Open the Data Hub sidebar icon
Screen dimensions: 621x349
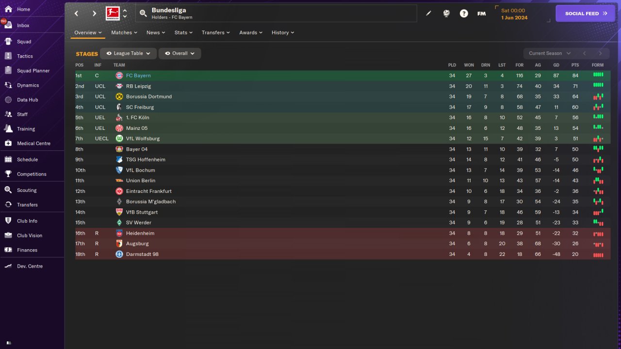[8, 100]
